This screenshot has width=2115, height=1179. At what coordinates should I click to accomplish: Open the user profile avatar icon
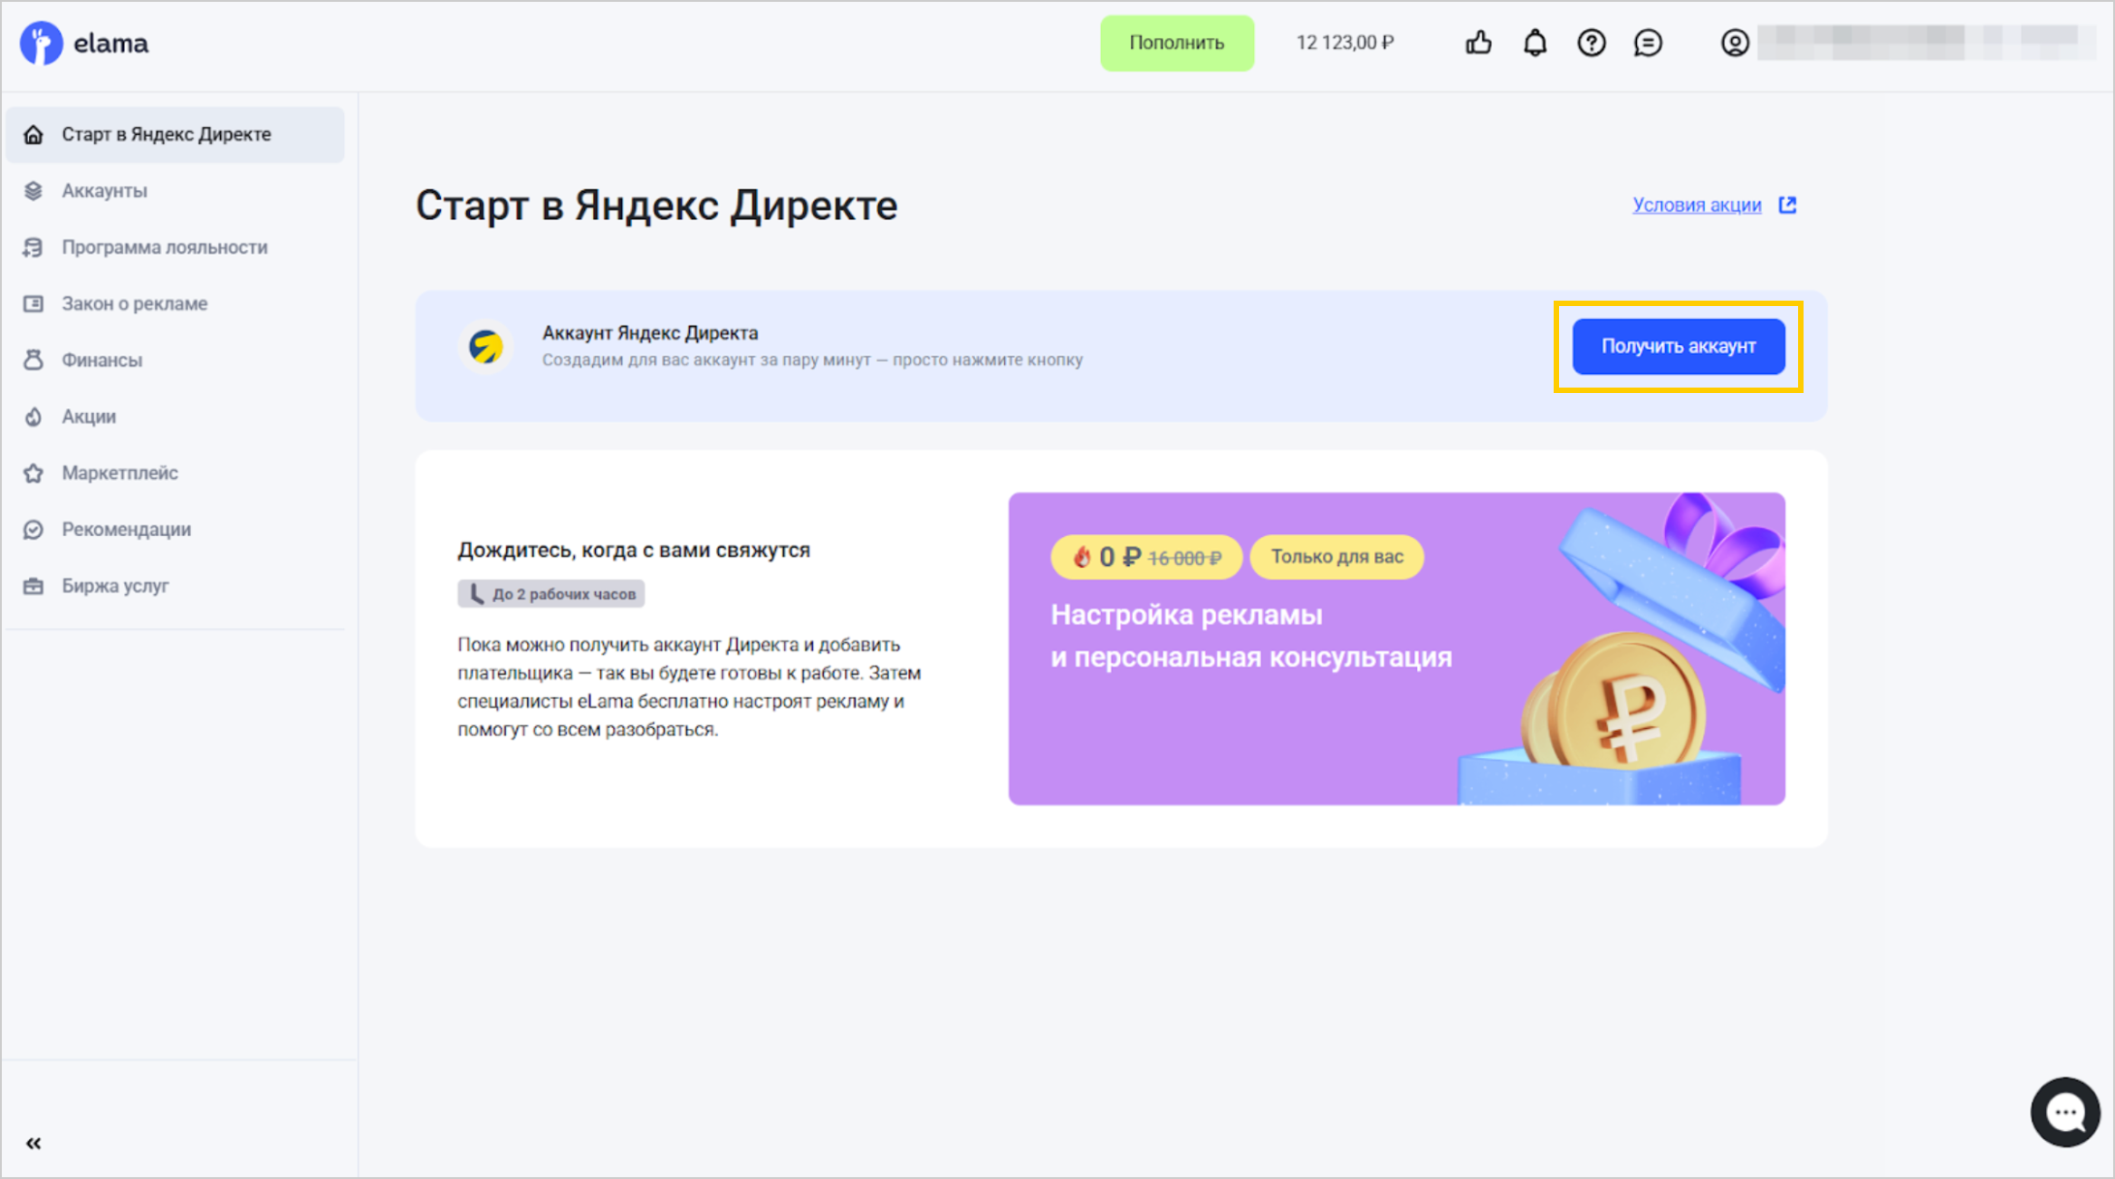(1734, 43)
